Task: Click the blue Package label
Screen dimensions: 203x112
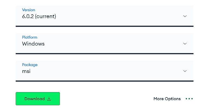Action: (x=30, y=65)
